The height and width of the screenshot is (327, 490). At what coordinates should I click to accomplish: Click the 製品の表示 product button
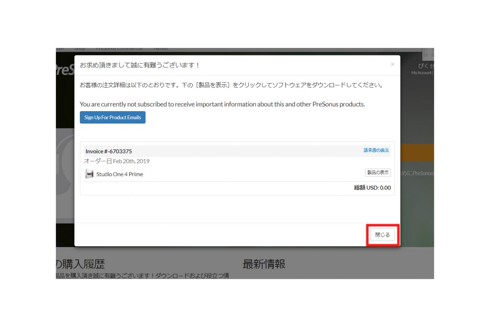click(x=378, y=172)
